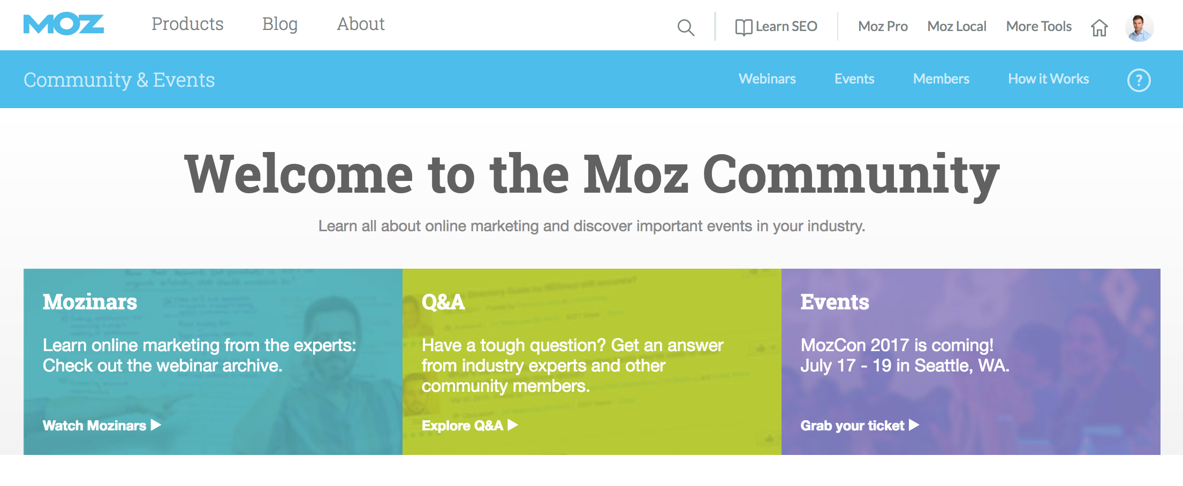Click the Community & Events heading
Screen dimensions: 1183x486
tap(119, 80)
